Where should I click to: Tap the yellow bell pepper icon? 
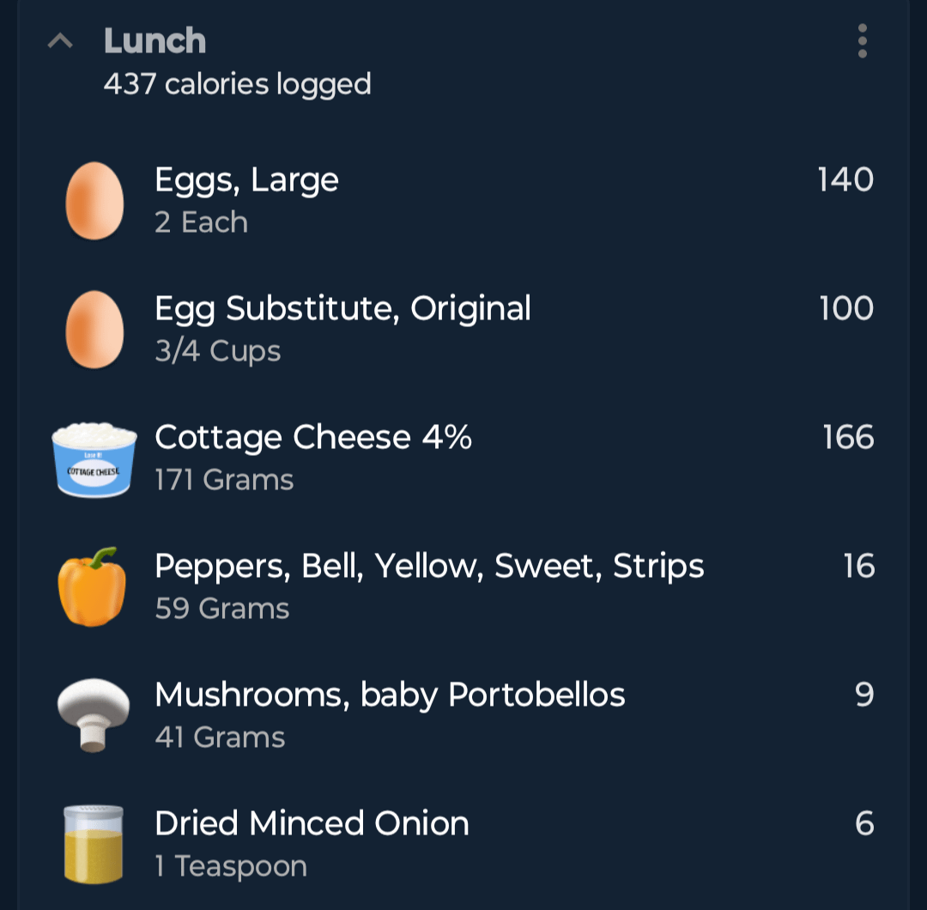coord(92,586)
